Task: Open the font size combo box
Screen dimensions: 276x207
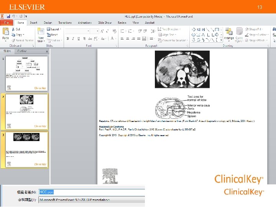Action: 95,31
